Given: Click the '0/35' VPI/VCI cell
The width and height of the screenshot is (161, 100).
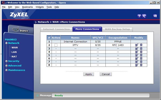Looking at the screenshot, I should 98,41.
